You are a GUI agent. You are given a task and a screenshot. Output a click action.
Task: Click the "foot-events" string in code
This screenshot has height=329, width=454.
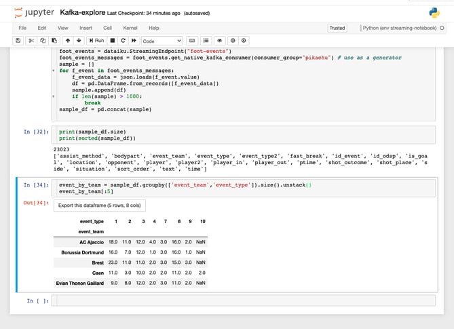click(x=208, y=52)
